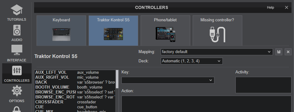Open the Deck selection dropdown
294x112 pixels.
192,61
